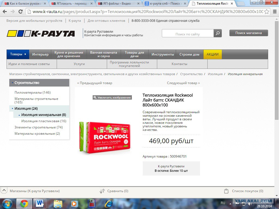
Task: Bookmark the page with the star icon
Action: pos(266,12)
